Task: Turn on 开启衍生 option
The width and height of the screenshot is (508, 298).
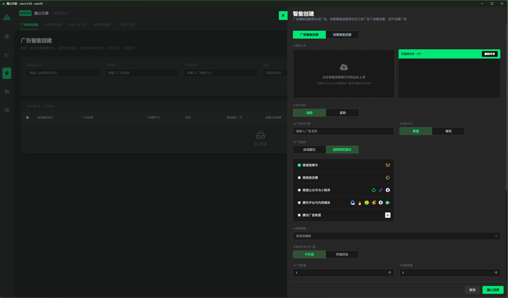Action: (342, 255)
